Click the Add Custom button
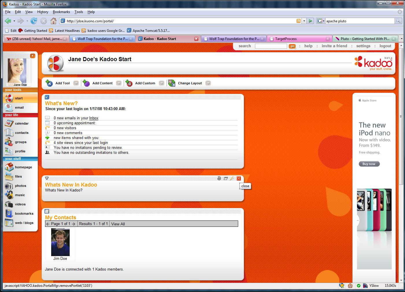The width and height of the screenshot is (405, 292). click(x=140, y=83)
